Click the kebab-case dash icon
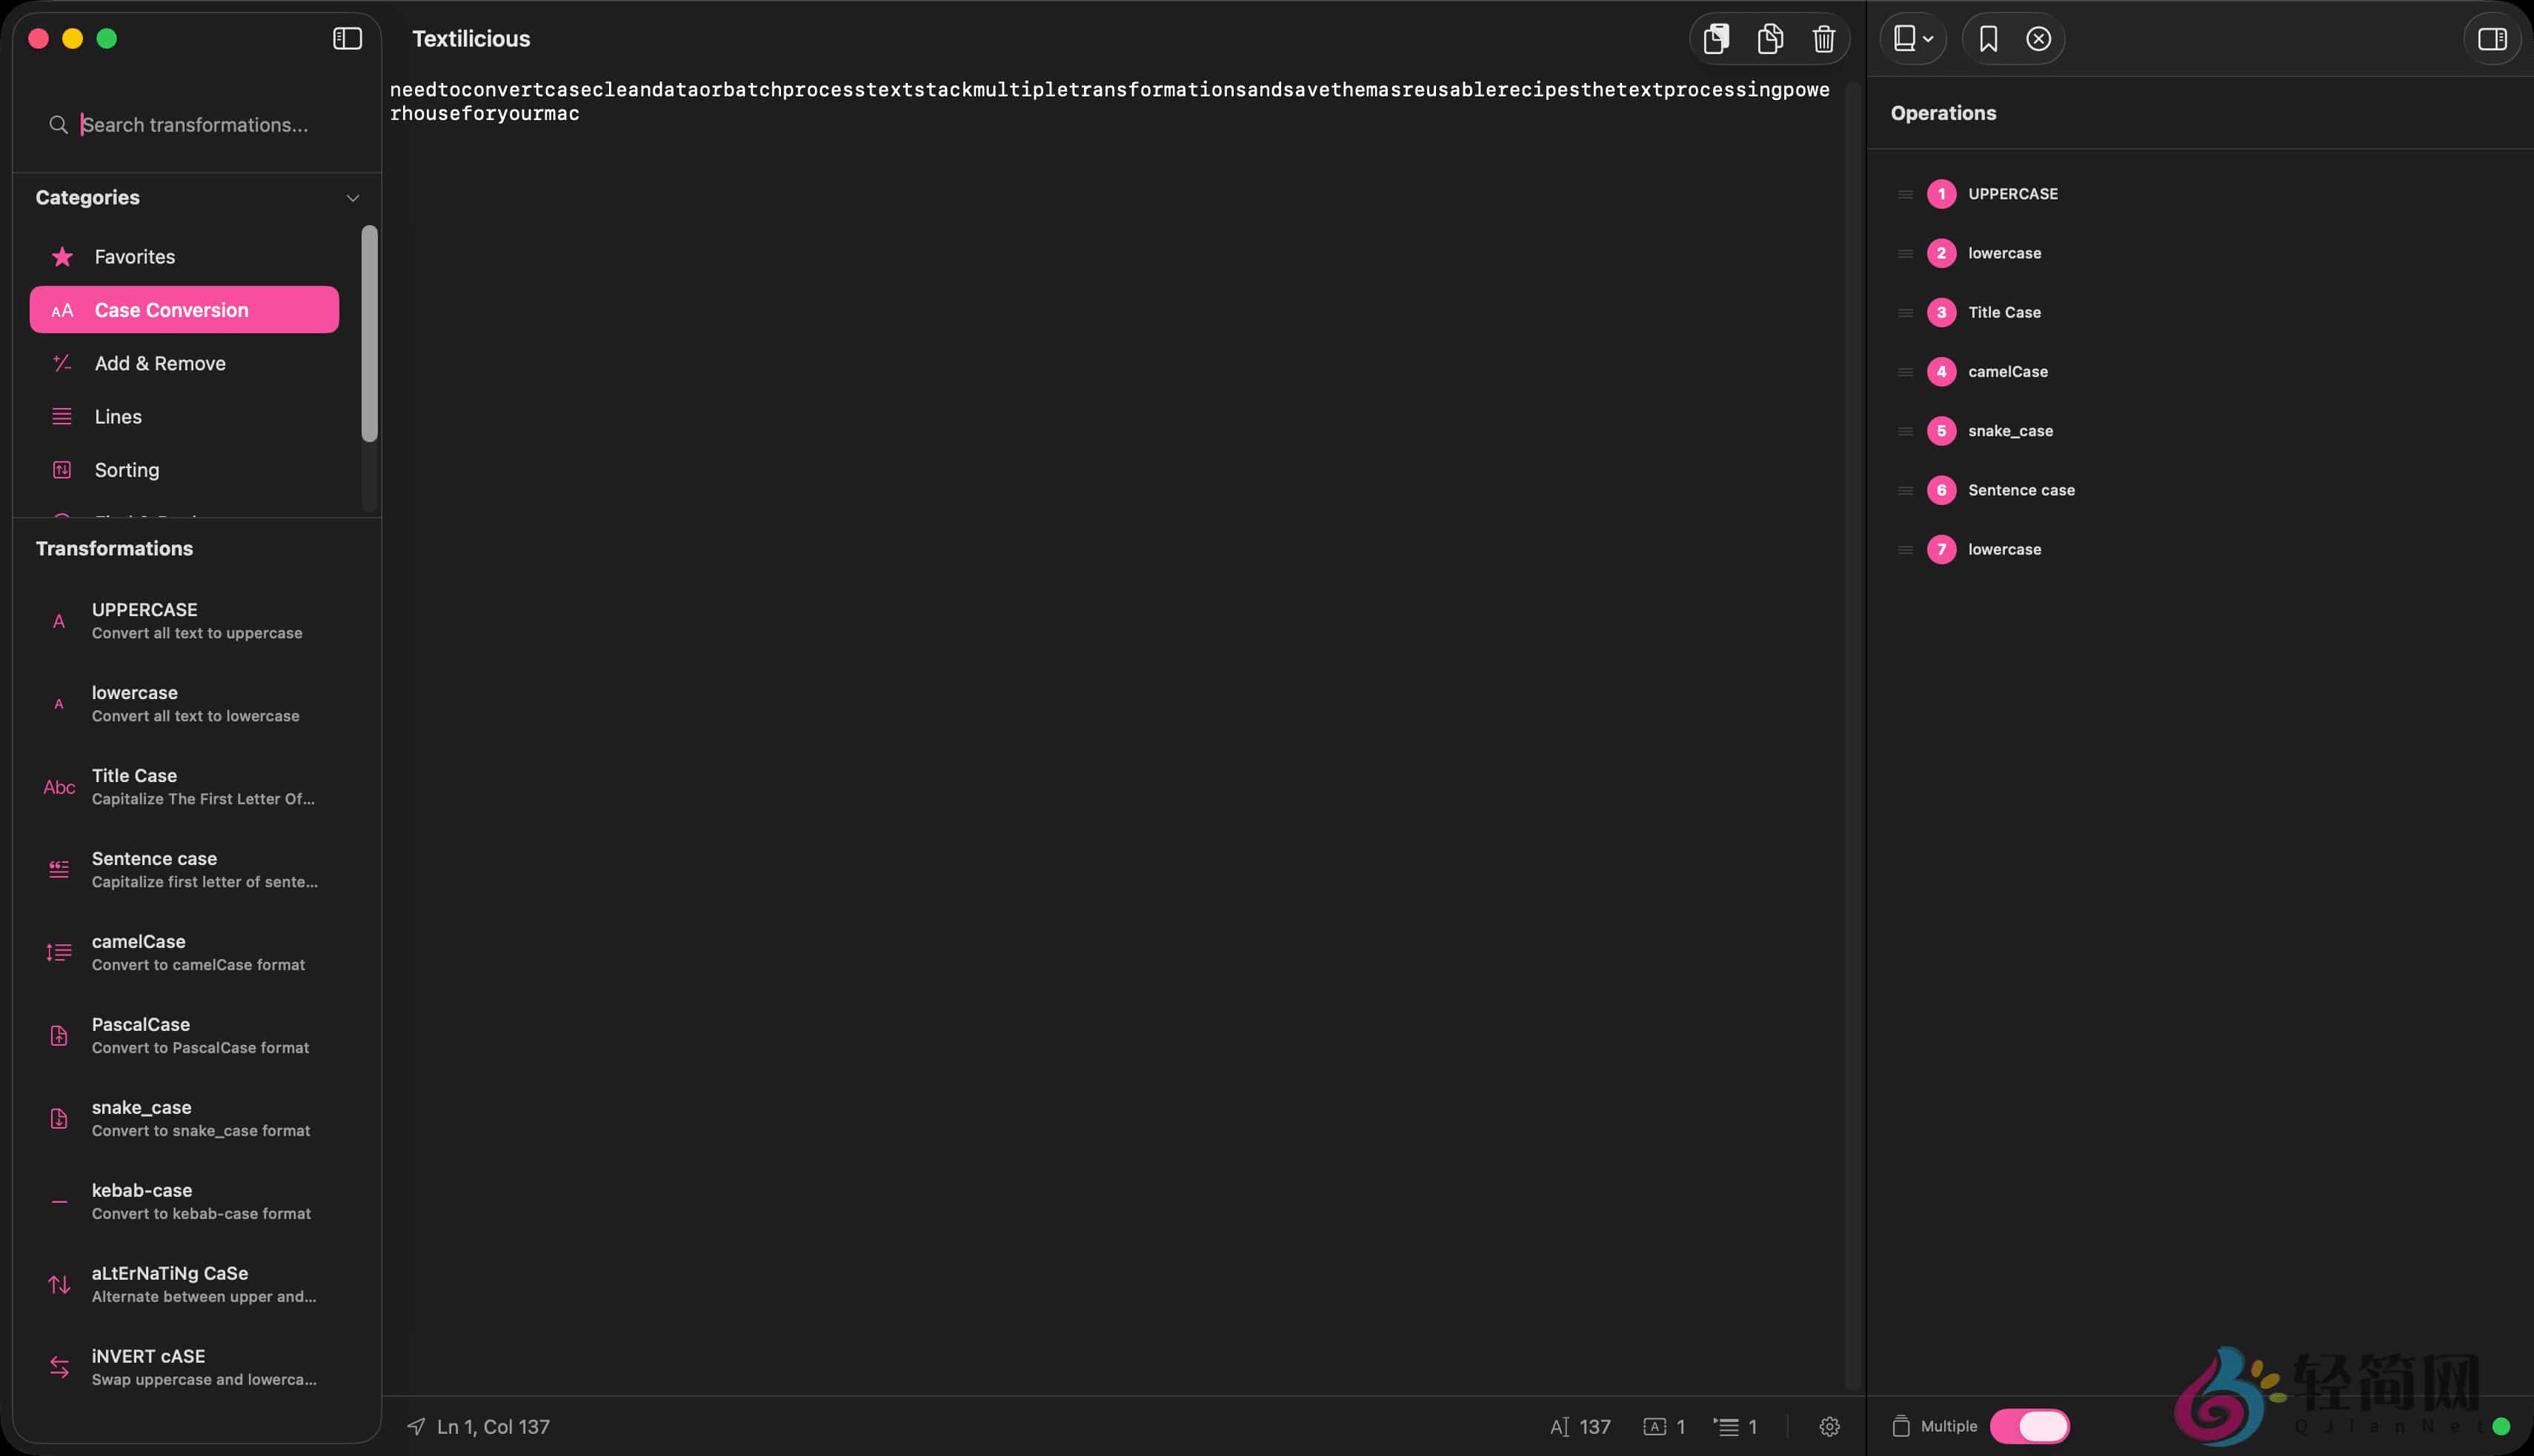Image resolution: width=2534 pixels, height=1456 pixels. pos(59,1202)
